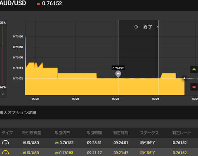The width and height of the screenshot is (198, 156).
Task: Click the 09:24:01 expiry time cell
Action: coord(121,143)
